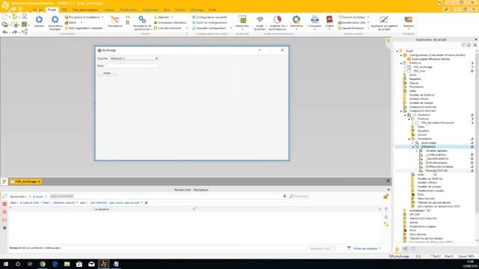Collapse the Composants internes node
Screen dimensions: 479x269
[x=401, y=111]
